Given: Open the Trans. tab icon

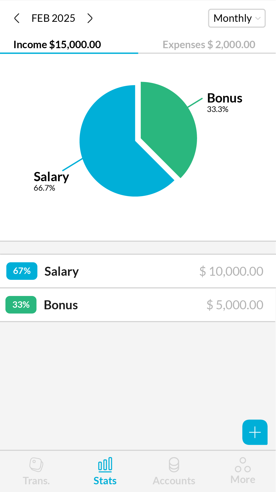Looking at the screenshot, I should coord(36,465).
